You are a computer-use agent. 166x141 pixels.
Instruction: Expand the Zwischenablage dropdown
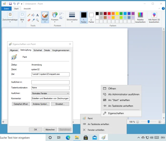(x=10, y=22)
